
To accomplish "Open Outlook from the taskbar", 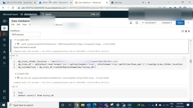I will click(x=89, y=105).
